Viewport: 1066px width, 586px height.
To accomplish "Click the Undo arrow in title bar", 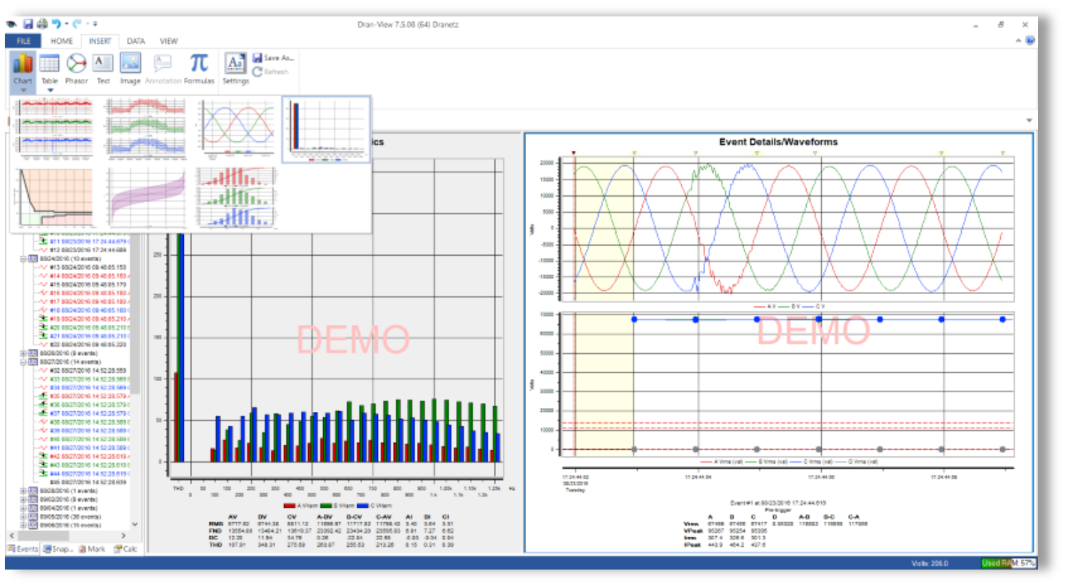I will point(56,24).
